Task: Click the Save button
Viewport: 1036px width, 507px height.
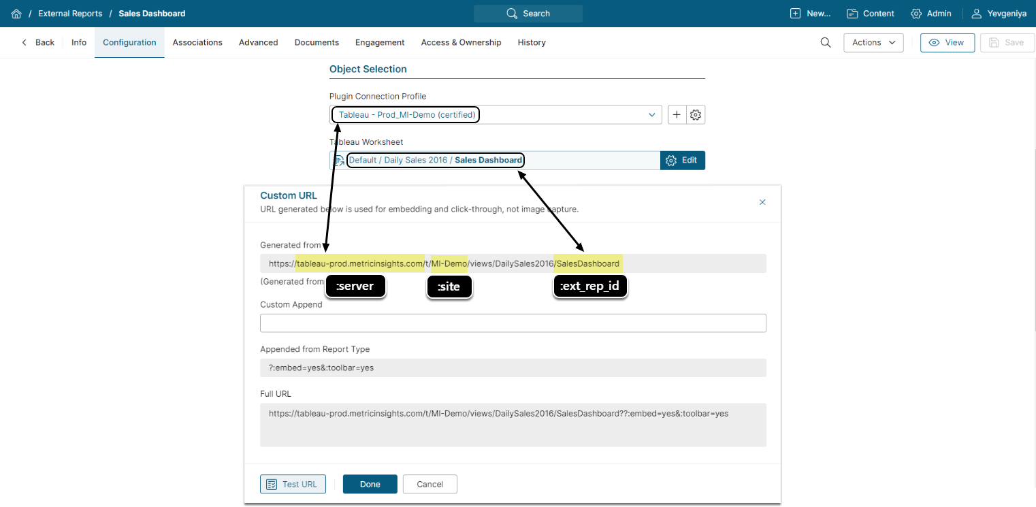Action: tap(1007, 42)
